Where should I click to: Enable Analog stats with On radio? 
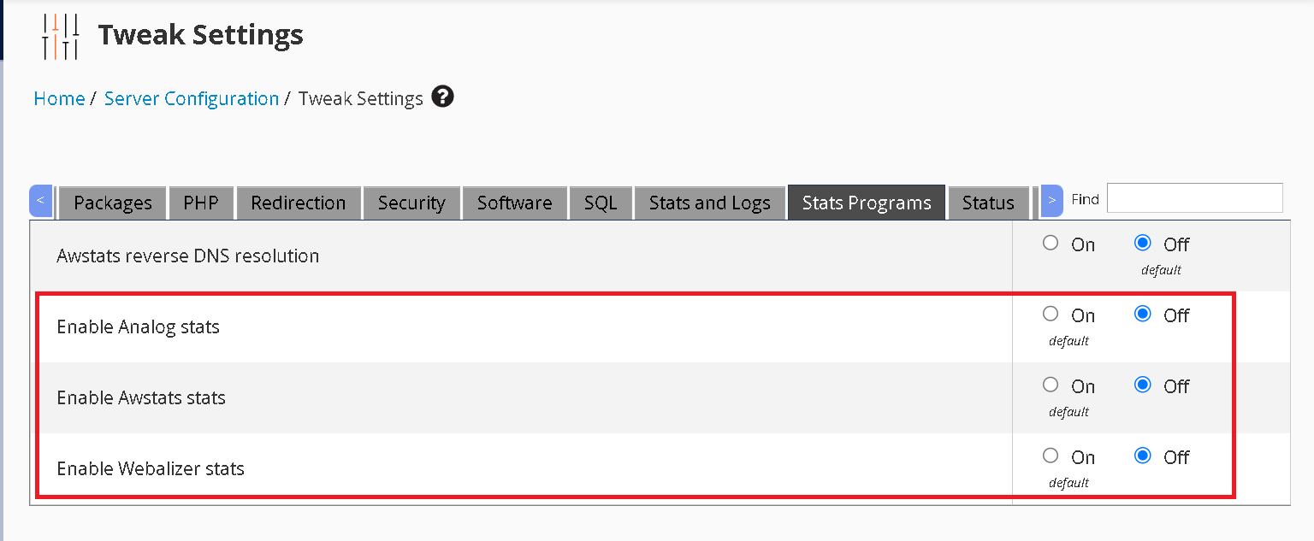(1051, 314)
